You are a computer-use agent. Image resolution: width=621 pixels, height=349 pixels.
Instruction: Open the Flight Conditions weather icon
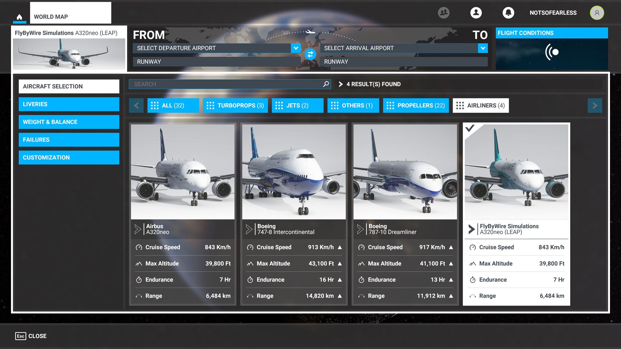click(x=552, y=52)
